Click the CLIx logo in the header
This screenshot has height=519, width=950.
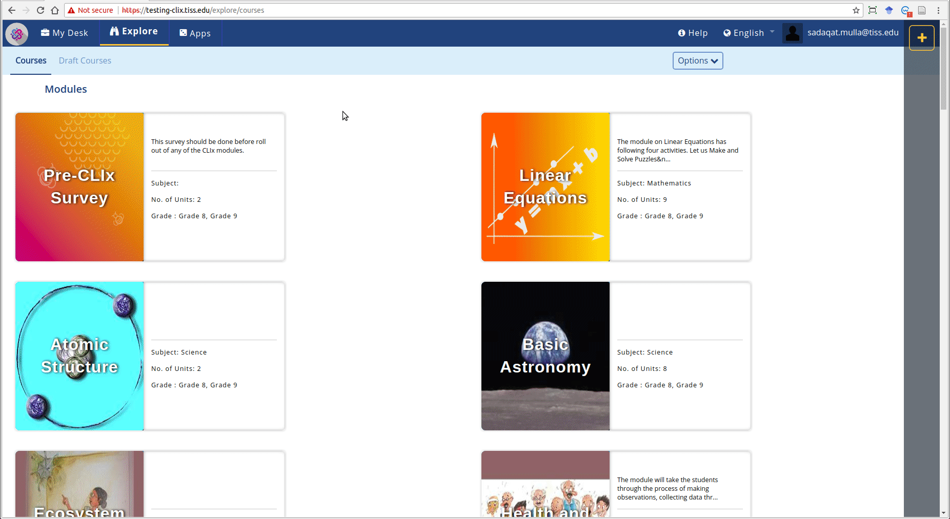tap(17, 34)
